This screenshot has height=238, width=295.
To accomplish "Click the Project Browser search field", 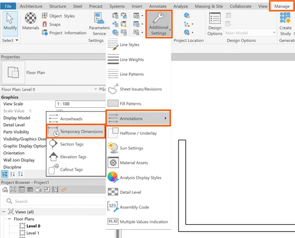I will (55, 201).
